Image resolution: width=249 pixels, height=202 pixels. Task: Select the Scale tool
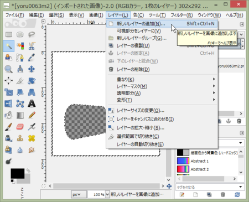coord(9,92)
